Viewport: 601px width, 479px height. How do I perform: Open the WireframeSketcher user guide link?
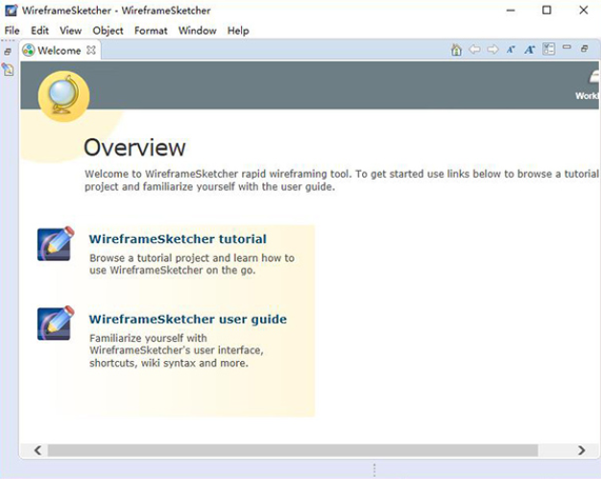[x=187, y=320]
